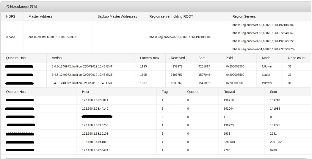Viewport: 312px width, 159px height.
Task: Select the Master Address column header
Action: (40, 16)
